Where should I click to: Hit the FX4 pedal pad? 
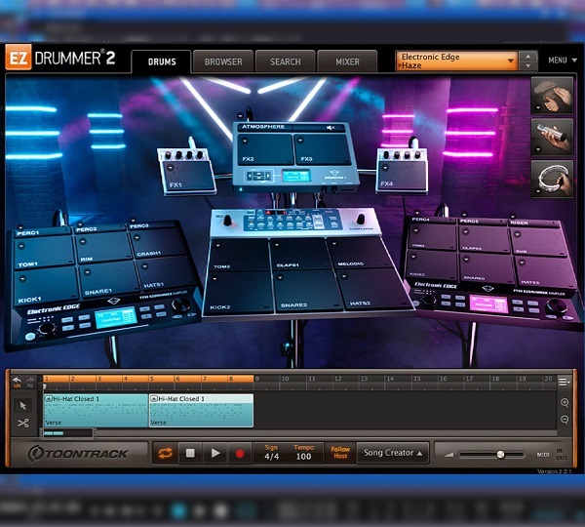[x=403, y=175]
